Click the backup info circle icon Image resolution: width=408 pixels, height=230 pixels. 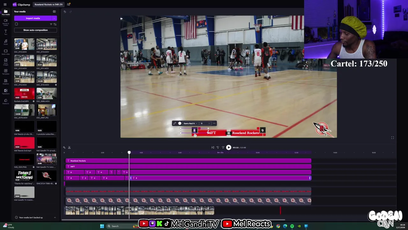coord(16,218)
